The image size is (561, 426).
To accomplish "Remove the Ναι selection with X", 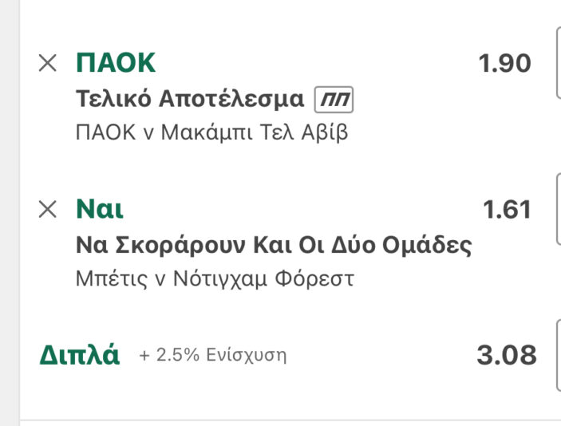I will pos(48,210).
